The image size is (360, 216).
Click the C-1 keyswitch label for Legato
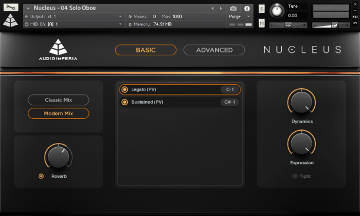[230, 89]
